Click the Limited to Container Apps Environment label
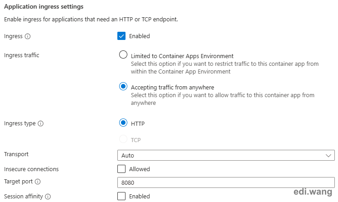338x202 pixels. (x=182, y=56)
